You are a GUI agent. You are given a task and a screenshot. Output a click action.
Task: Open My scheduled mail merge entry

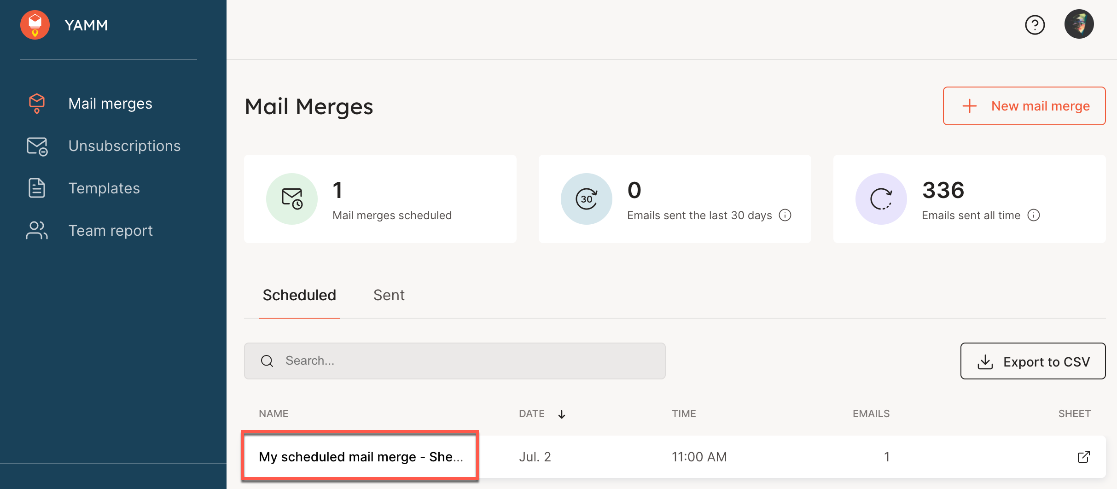click(x=361, y=457)
